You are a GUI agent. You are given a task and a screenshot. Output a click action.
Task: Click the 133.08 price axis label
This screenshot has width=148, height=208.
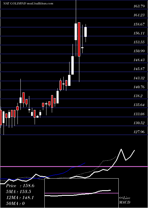click(139, 114)
